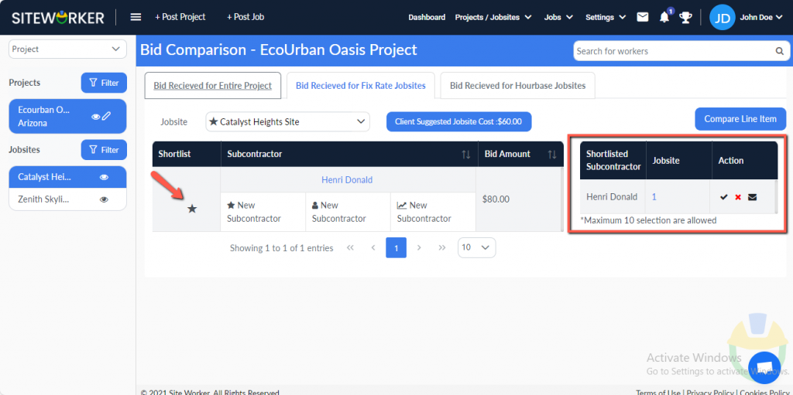Select Catalyst Hei... jobsite row
793x395 pixels.
68,177
